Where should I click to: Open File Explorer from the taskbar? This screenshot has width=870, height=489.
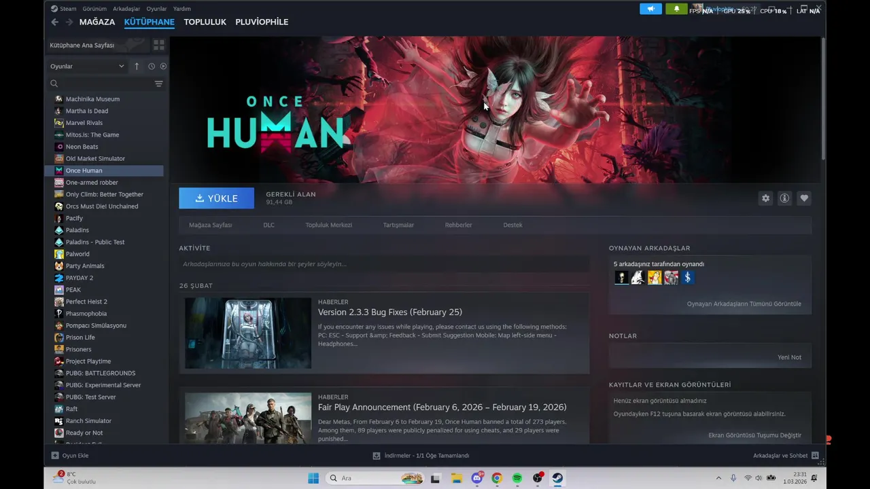coord(456,478)
